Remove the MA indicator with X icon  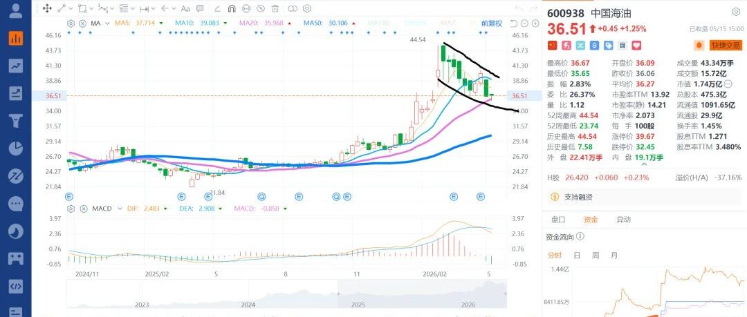coord(82,23)
